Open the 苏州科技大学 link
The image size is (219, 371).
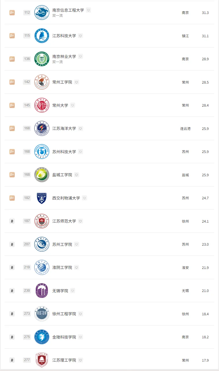(x=64, y=152)
